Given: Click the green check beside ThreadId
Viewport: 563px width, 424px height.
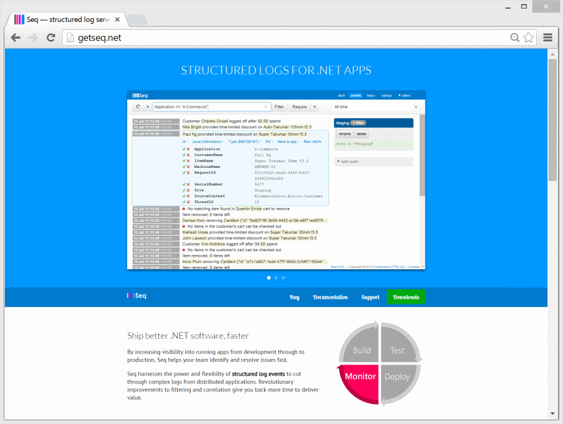Looking at the screenshot, I should pos(184,202).
